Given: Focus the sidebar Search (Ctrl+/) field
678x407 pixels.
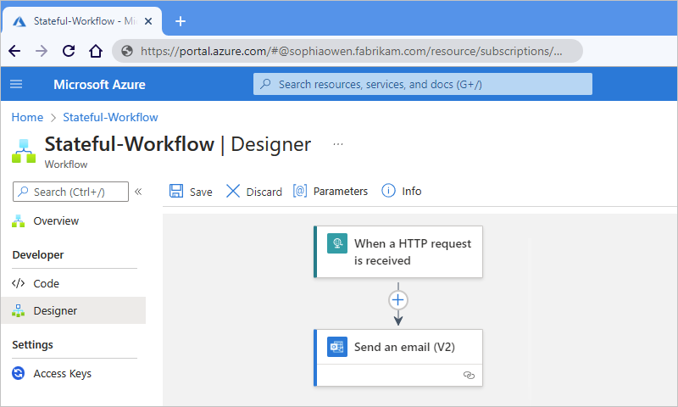Looking at the screenshot, I should point(72,192).
